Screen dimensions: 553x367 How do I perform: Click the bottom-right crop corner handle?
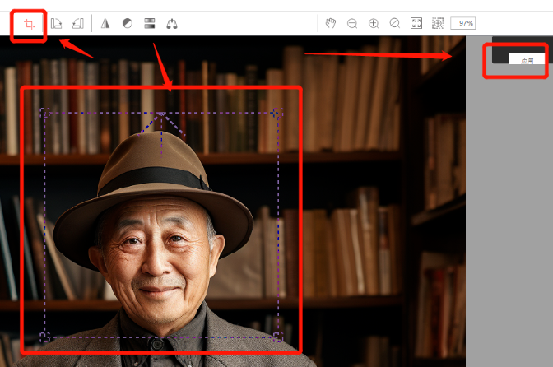click(277, 336)
